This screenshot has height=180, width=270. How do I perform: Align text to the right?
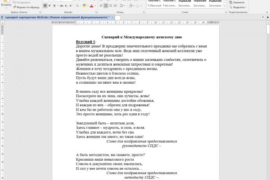[x=110, y=6]
